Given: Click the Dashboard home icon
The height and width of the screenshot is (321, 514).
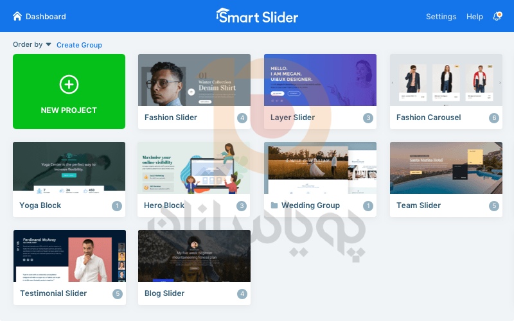Looking at the screenshot, I should click(x=17, y=16).
